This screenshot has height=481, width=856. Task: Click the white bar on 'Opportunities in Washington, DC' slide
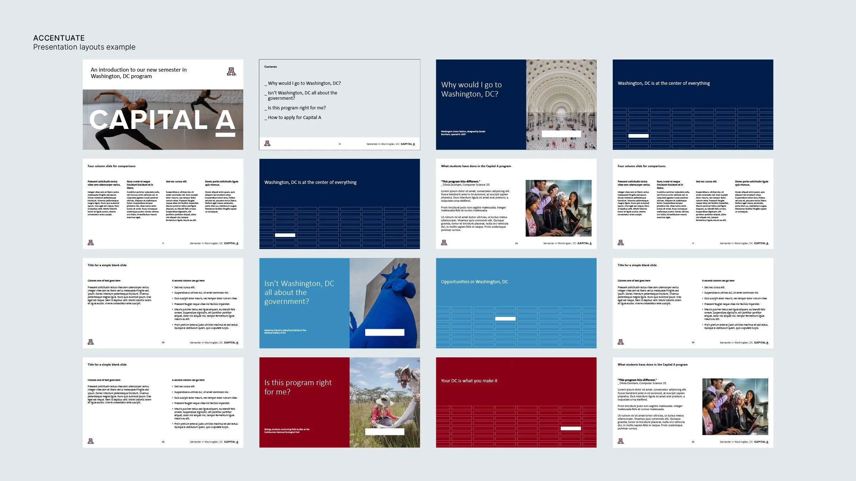(505, 319)
